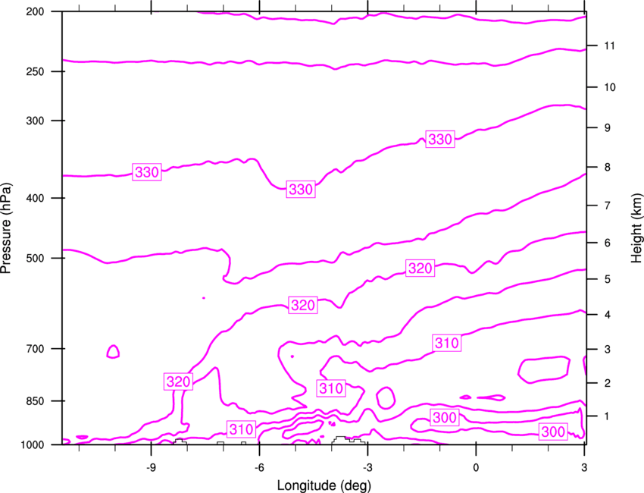This screenshot has height=493, width=644.
Task: Pick the 0 longitude tick label
Action: point(476,467)
